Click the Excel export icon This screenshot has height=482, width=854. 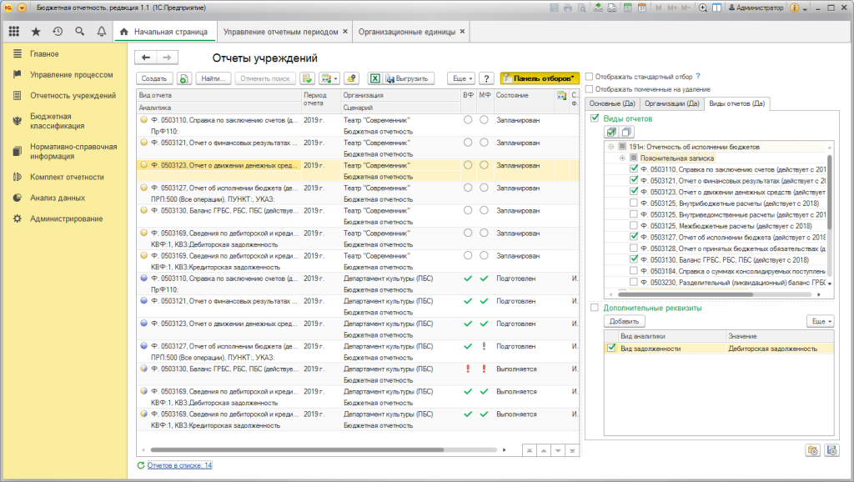[x=375, y=78]
